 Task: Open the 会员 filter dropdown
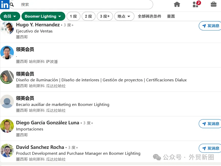tap(10, 16)
